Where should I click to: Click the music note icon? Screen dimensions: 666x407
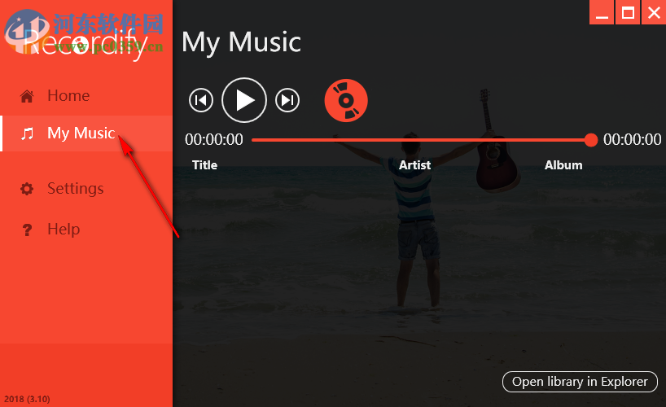pos(27,133)
